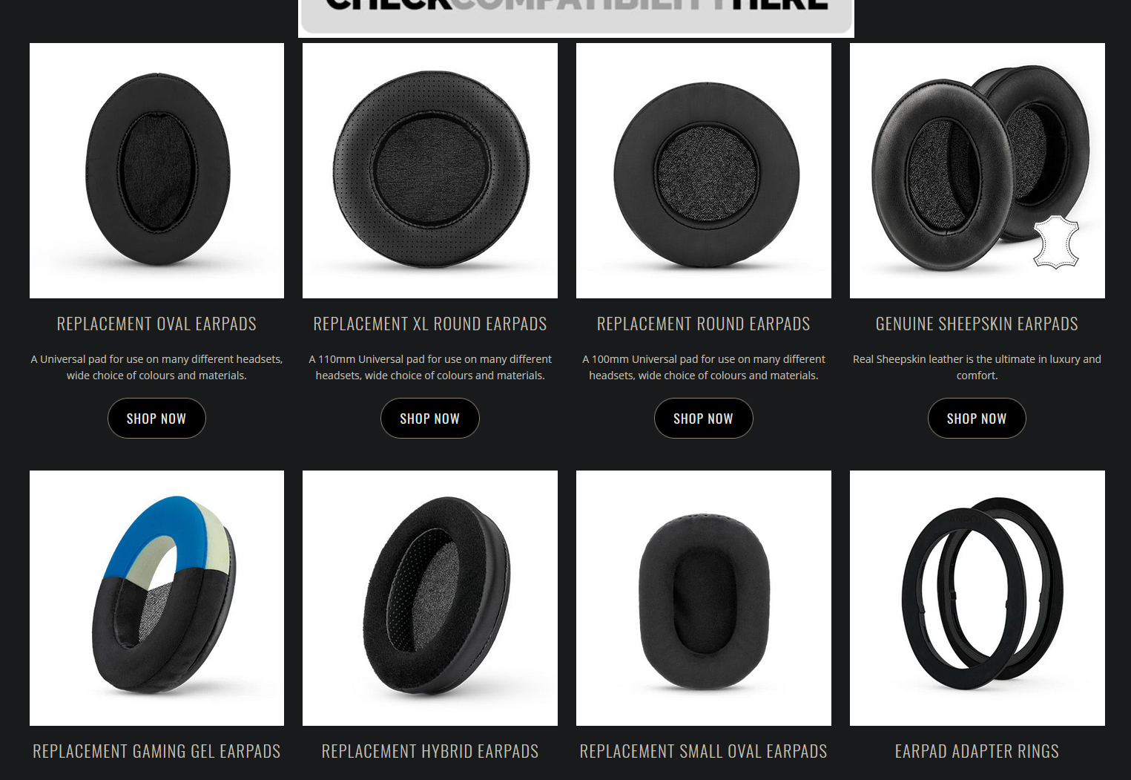Open the small oval earpad image

point(704,598)
